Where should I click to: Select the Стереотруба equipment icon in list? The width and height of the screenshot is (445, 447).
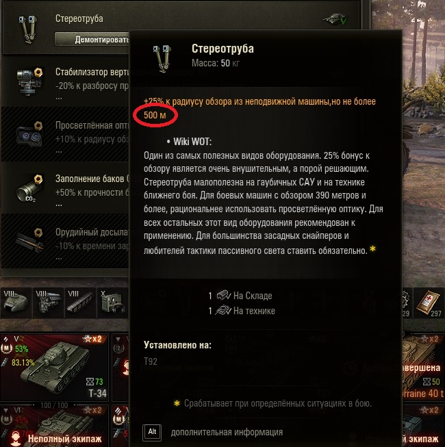tap(27, 29)
